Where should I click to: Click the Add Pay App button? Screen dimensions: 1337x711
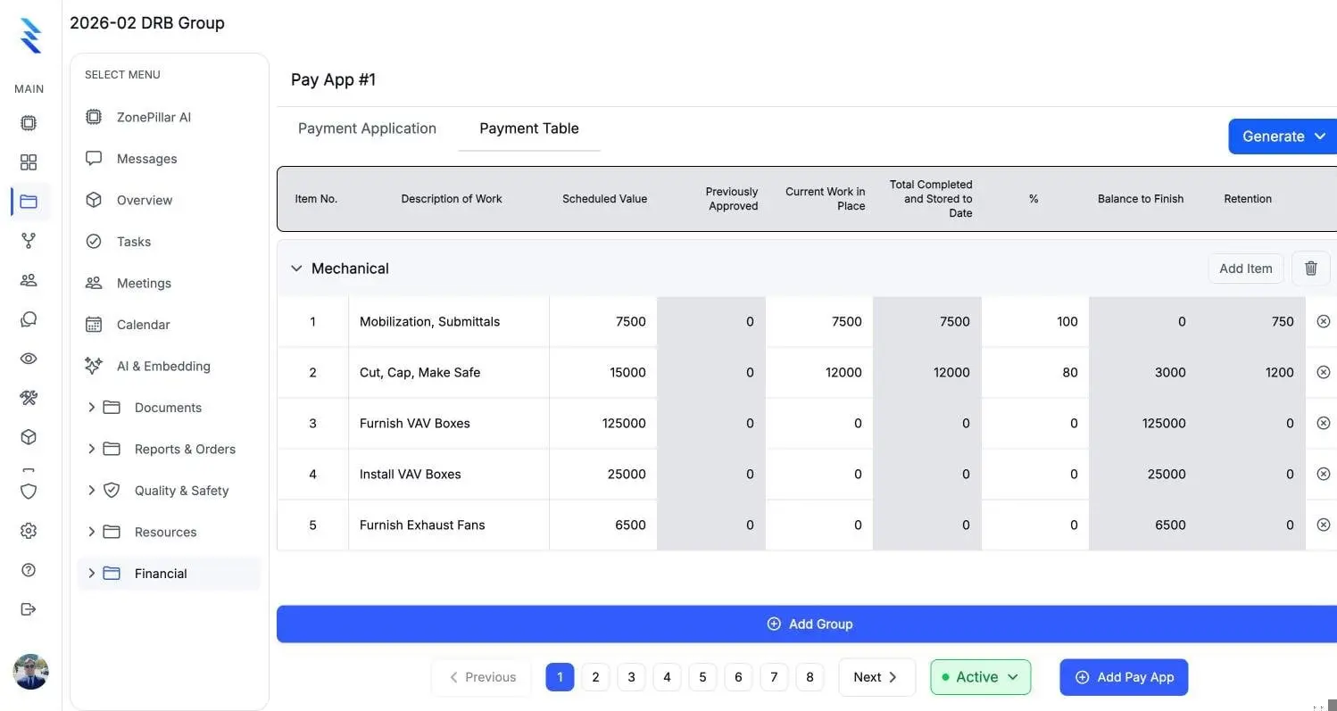(1124, 677)
